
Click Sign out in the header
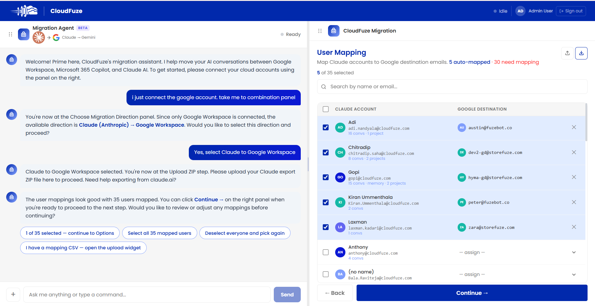571,11
